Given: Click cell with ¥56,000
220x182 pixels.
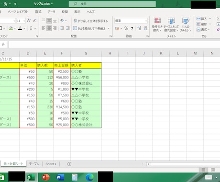Looking at the screenshot, I should click(x=62, y=78).
